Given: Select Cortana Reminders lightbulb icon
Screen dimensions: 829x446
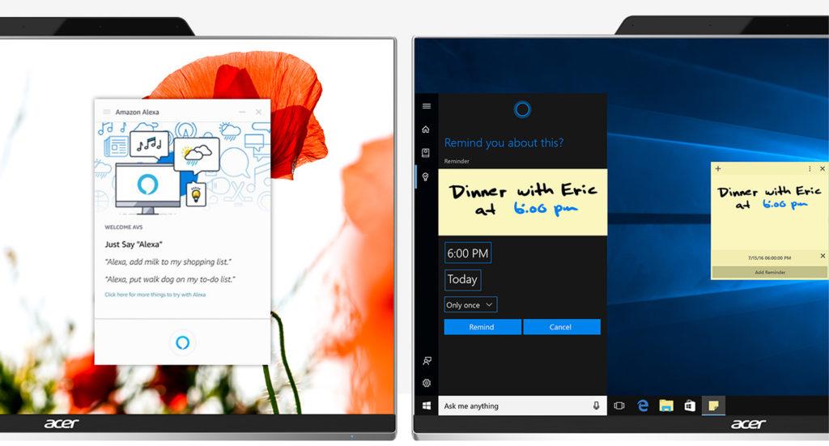Looking at the screenshot, I should (426, 176).
